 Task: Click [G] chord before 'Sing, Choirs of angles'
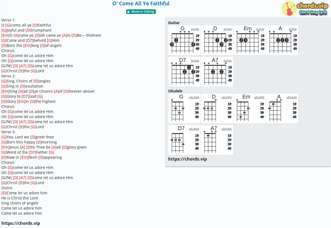coord(4,81)
